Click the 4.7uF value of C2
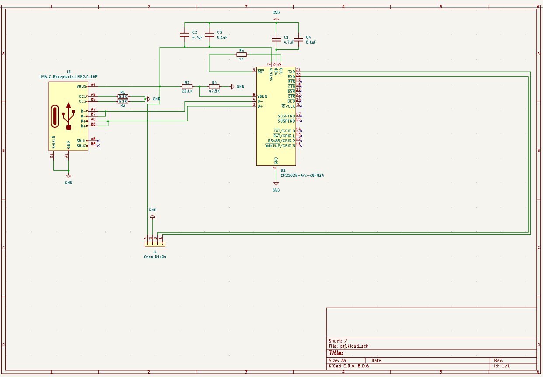Screen dimensions: 543x377 pyautogui.click(x=197, y=38)
